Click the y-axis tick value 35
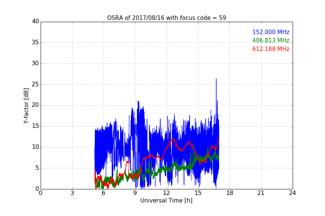Image resolution: width=325 pixels, height=216 pixels. point(35,42)
